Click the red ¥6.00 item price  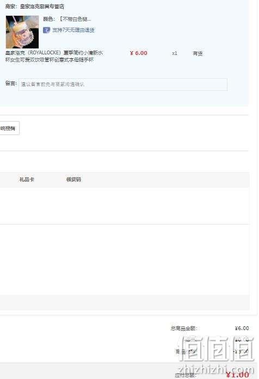pos(139,53)
